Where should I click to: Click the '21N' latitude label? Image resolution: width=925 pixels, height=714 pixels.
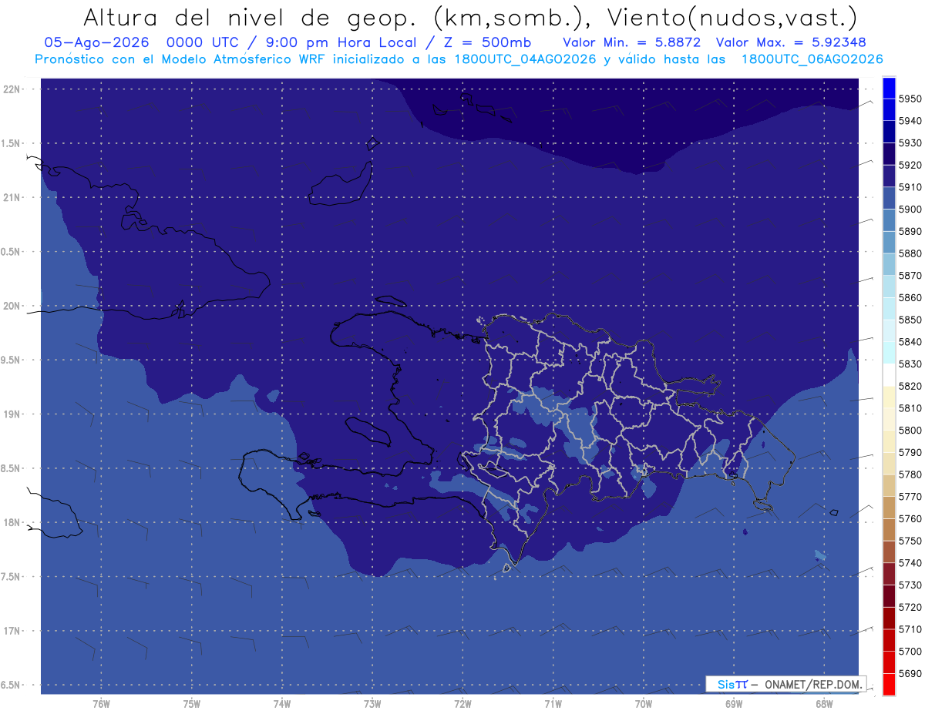[13, 197]
